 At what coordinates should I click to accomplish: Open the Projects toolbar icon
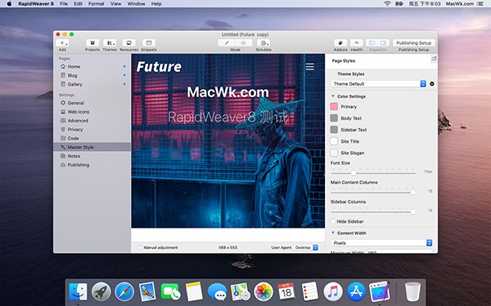tap(92, 42)
